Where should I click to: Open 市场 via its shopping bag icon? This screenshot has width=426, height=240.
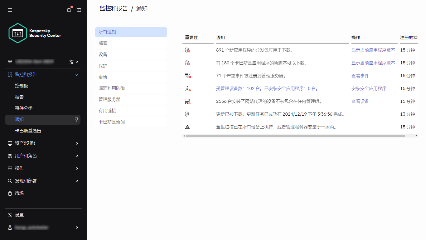[x=10, y=193]
